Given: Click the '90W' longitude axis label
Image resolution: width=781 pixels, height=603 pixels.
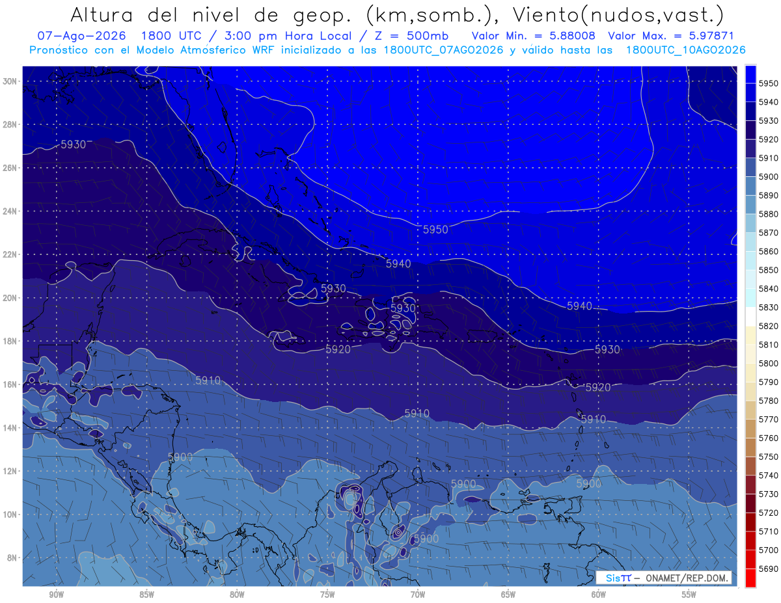Looking at the screenshot, I should (x=56, y=595).
